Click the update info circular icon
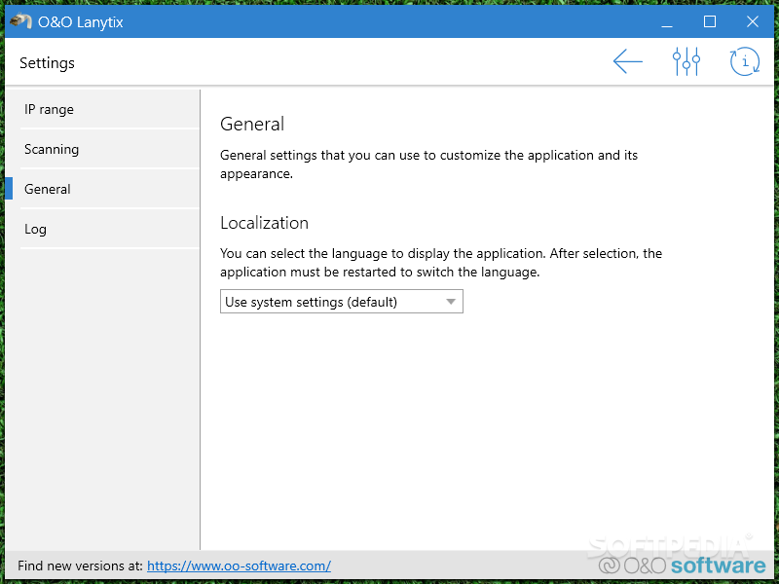The height and width of the screenshot is (584, 779). pyautogui.click(x=744, y=61)
